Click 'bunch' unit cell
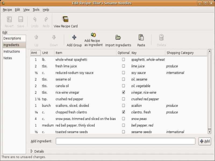Image resolution: width=215 pixels, height=161 pixels. 46,105
